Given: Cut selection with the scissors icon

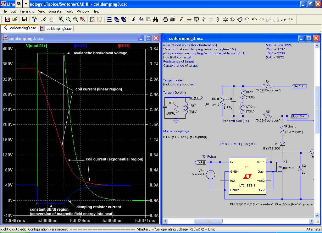Looking at the screenshot, I should point(134,19).
